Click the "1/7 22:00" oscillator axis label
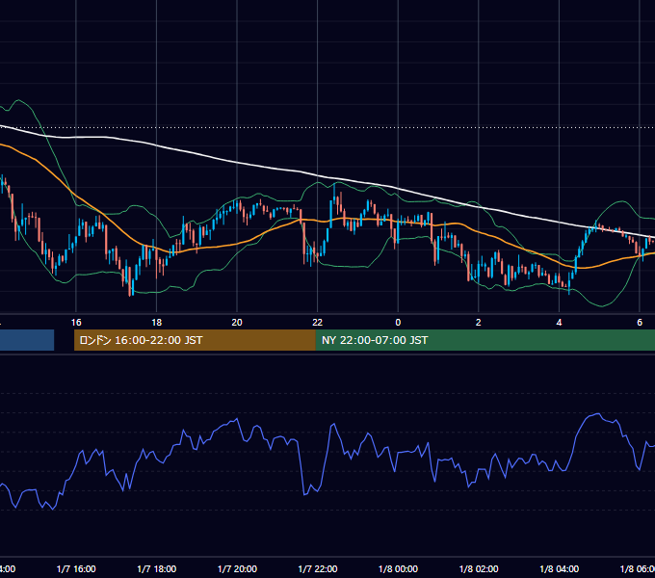 coord(318,568)
